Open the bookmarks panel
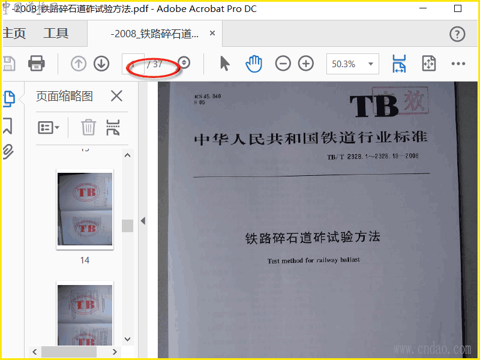Viewport: 480px width, 360px height. [8, 126]
